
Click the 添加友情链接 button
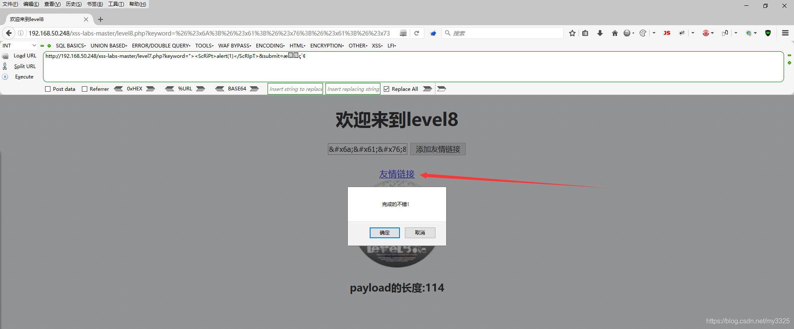pos(438,149)
